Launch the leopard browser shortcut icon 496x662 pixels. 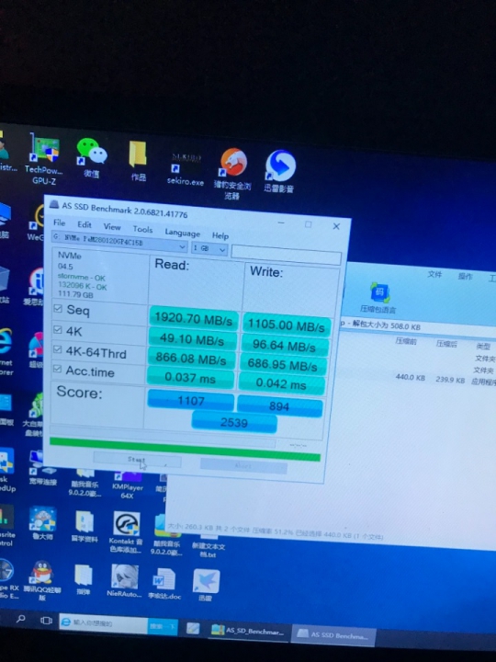point(232,172)
